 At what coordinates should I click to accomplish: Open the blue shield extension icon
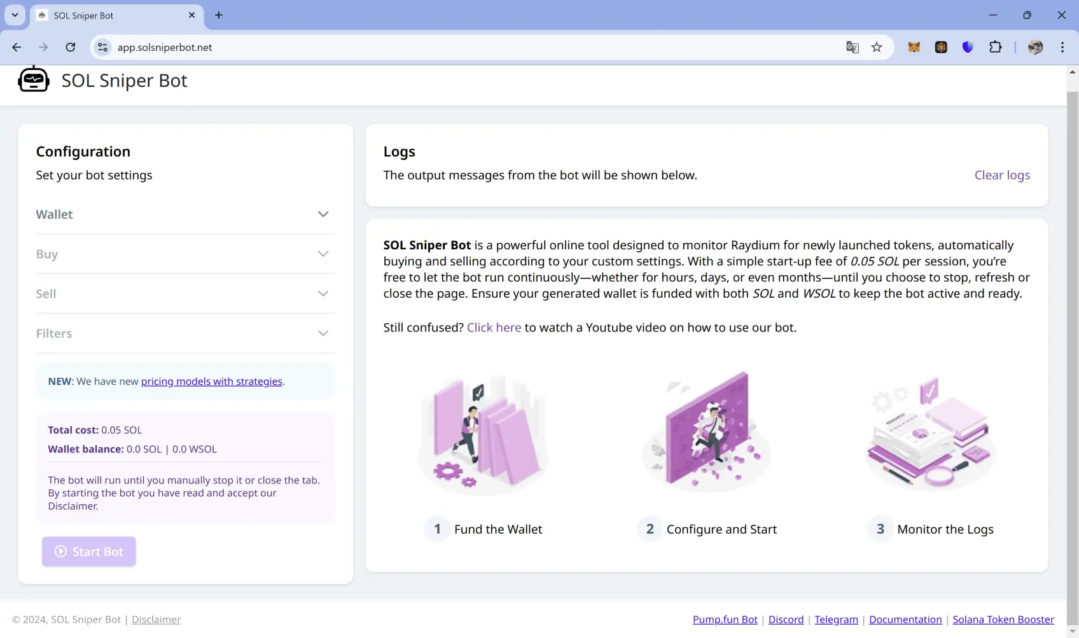point(968,47)
